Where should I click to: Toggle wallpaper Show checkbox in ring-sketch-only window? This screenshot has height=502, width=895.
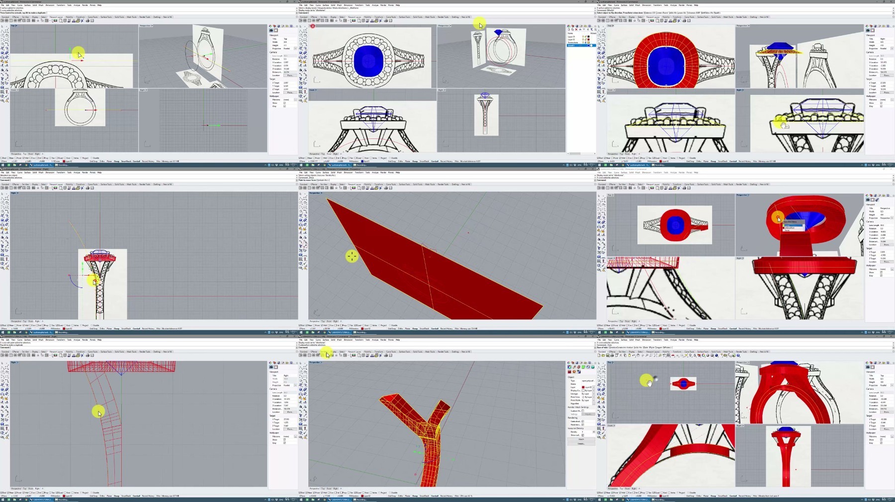tap(284, 103)
